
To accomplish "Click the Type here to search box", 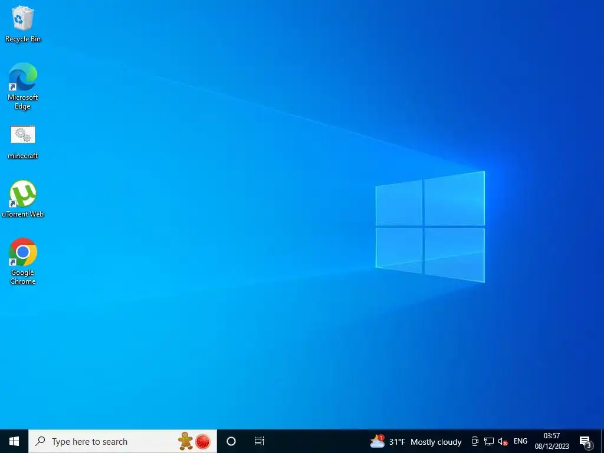I will tap(123, 441).
